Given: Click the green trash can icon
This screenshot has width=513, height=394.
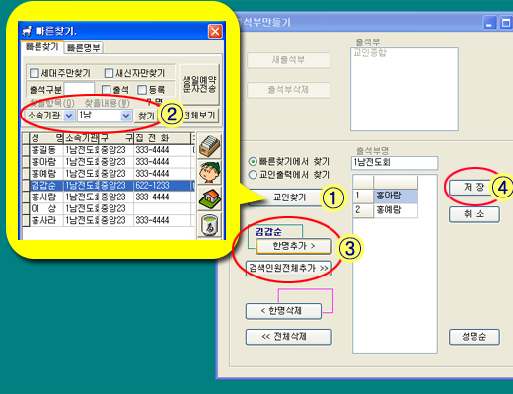Looking at the screenshot, I should [x=209, y=225].
